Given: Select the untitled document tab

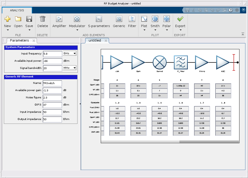Looking at the screenshot, I should [x=95, y=41].
